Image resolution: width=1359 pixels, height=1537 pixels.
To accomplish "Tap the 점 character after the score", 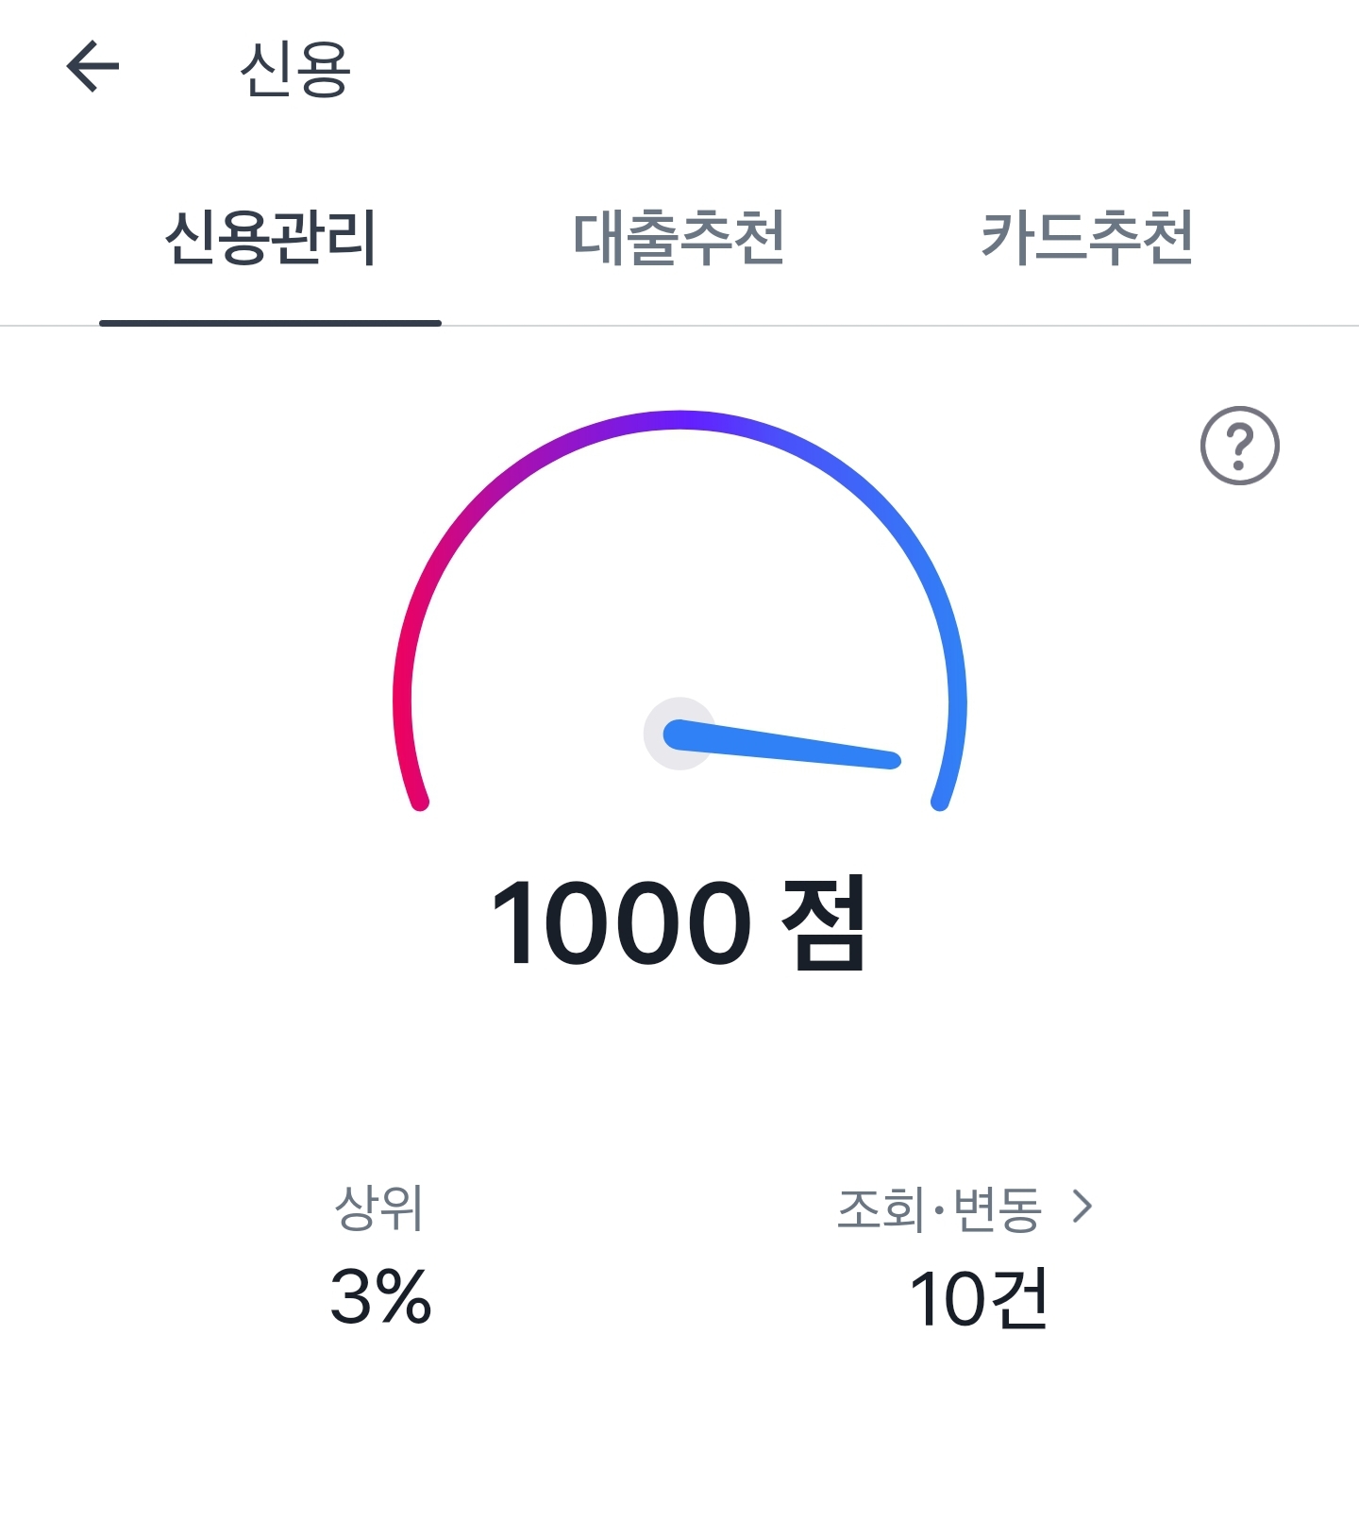I will [x=823, y=922].
